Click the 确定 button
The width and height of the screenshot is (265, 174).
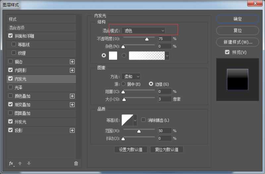pyautogui.click(x=238, y=19)
